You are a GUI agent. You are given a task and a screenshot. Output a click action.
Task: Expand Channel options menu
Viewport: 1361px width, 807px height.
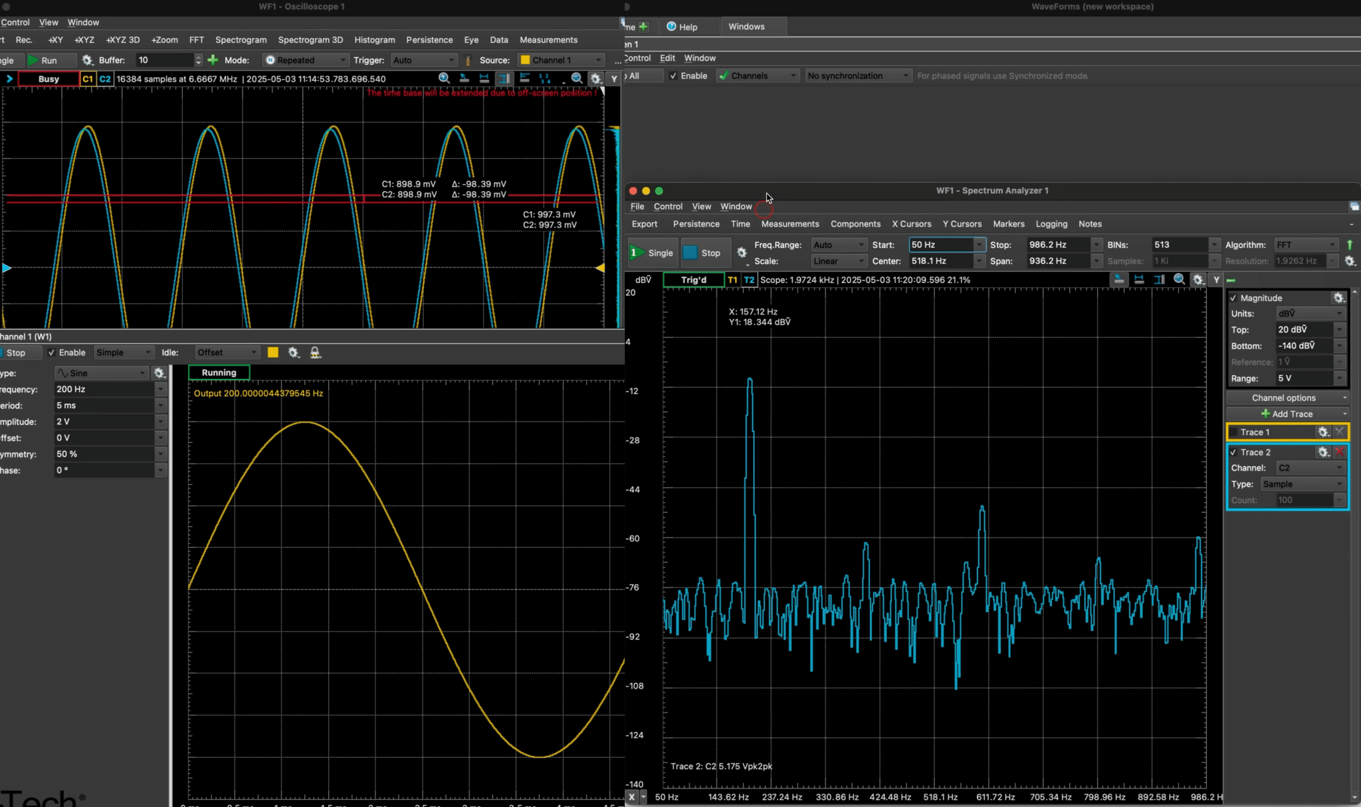(x=1287, y=398)
